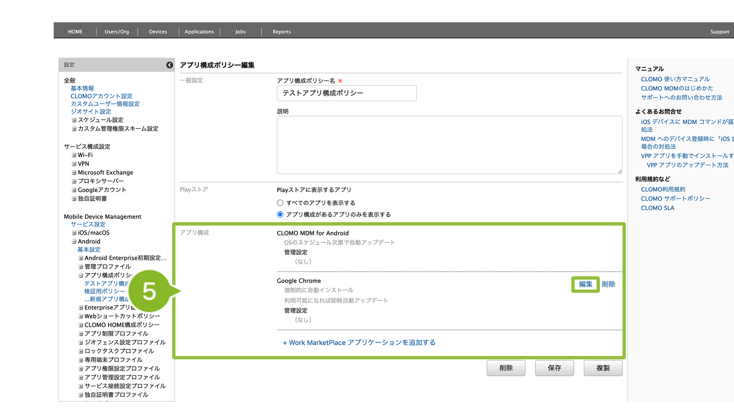Viewport: 734px width, 413px height.
Task: Open the Applications menu
Action: tap(199, 32)
